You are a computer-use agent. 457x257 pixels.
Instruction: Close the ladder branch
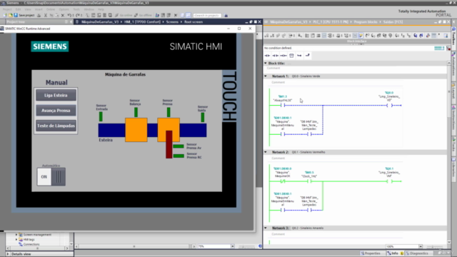tap(308, 56)
